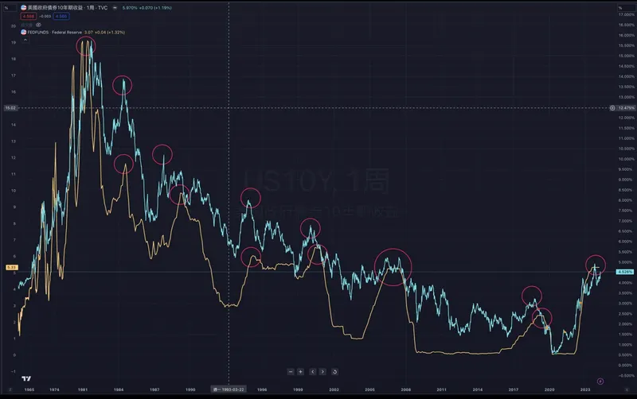Click the red 4.566 sell price box
The width and height of the screenshot is (637, 399).
(x=29, y=16)
